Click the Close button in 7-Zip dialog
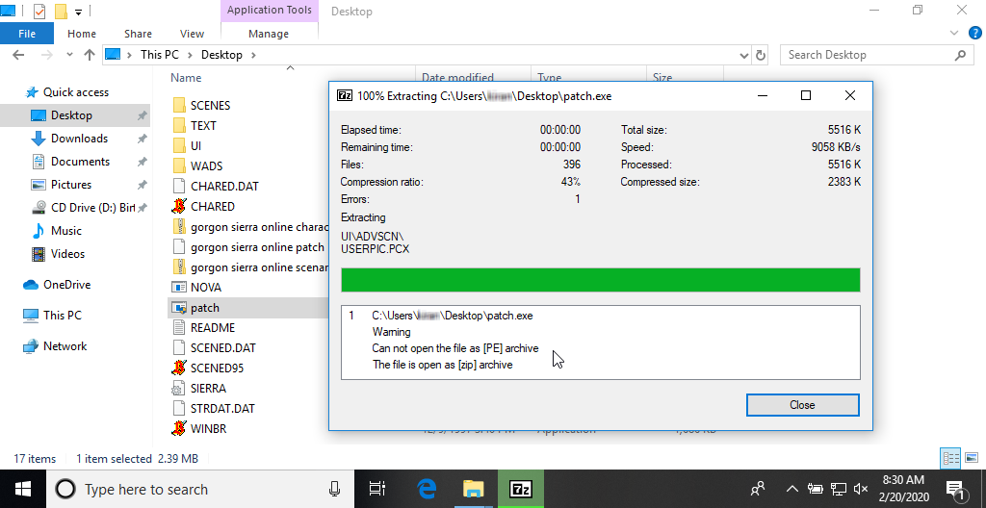Screen dimensions: 986x508 (x=802, y=405)
